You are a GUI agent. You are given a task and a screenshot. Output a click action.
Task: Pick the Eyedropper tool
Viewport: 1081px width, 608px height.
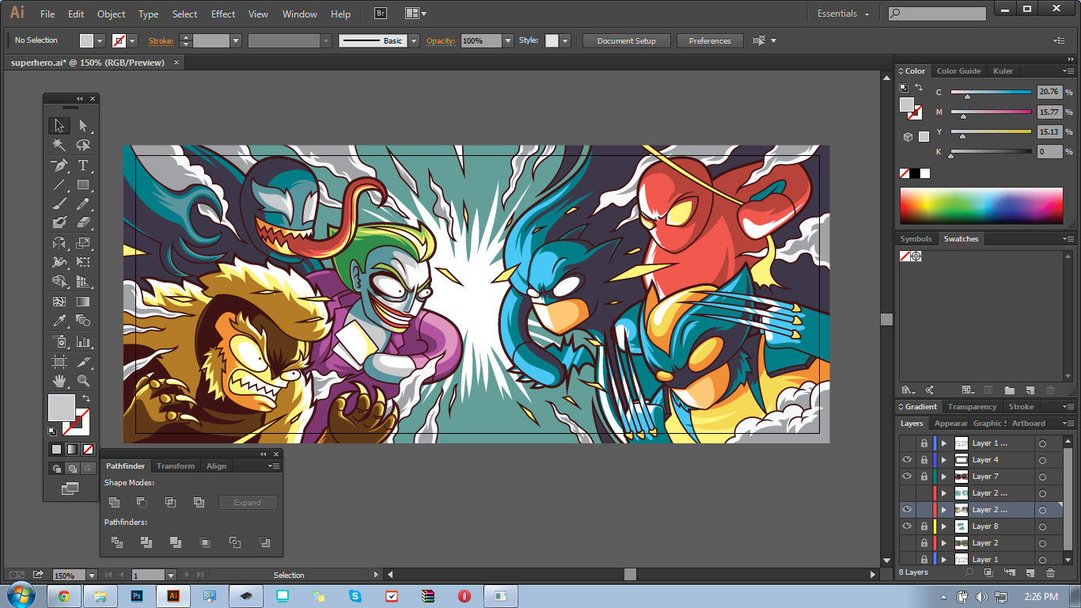tap(59, 321)
